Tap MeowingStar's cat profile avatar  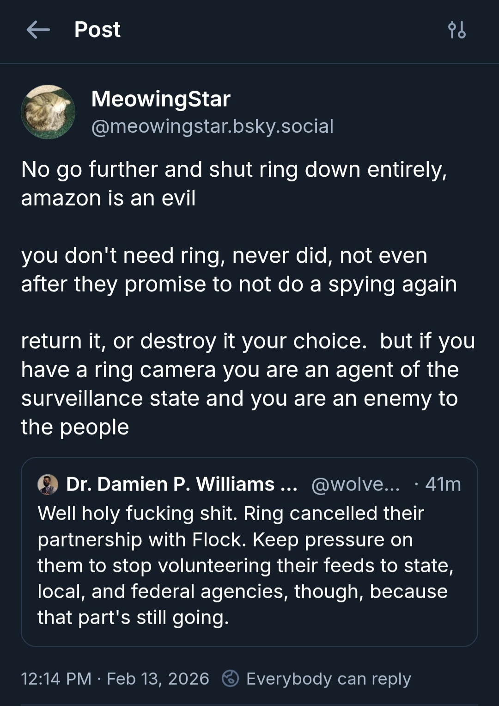click(x=48, y=112)
